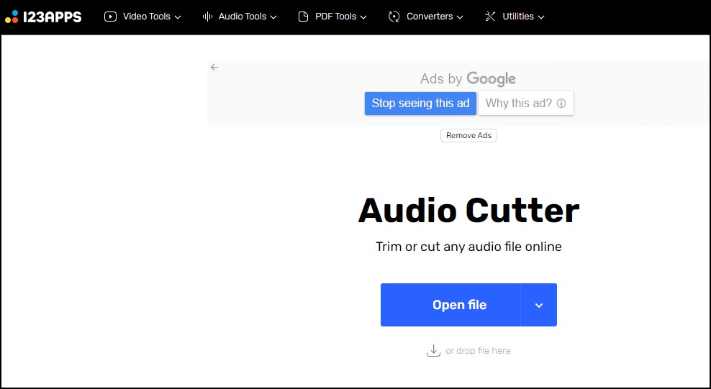Click the Ads by Google label
This screenshot has width=711, height=389.
click(x=468, y=79)
